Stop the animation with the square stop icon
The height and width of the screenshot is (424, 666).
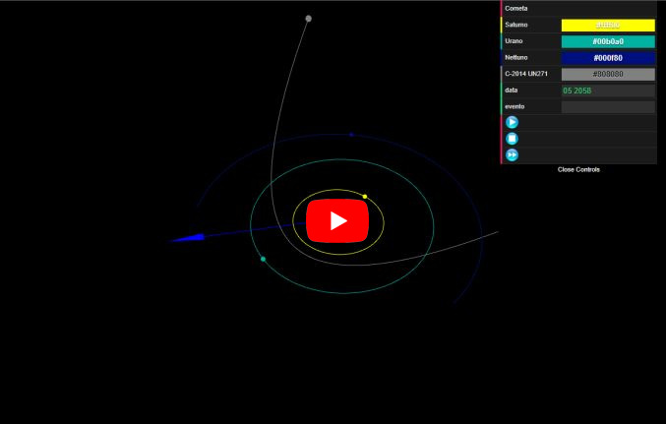click(512, 139)
